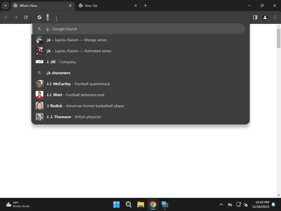Screen dimensions: 281x211
Task: Pick J. J. Thomson British physicist suggestion
Action: 138,117
